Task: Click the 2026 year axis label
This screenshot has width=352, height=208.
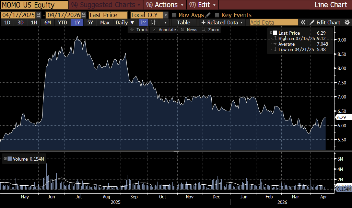Action: click(x=282, y=202)
